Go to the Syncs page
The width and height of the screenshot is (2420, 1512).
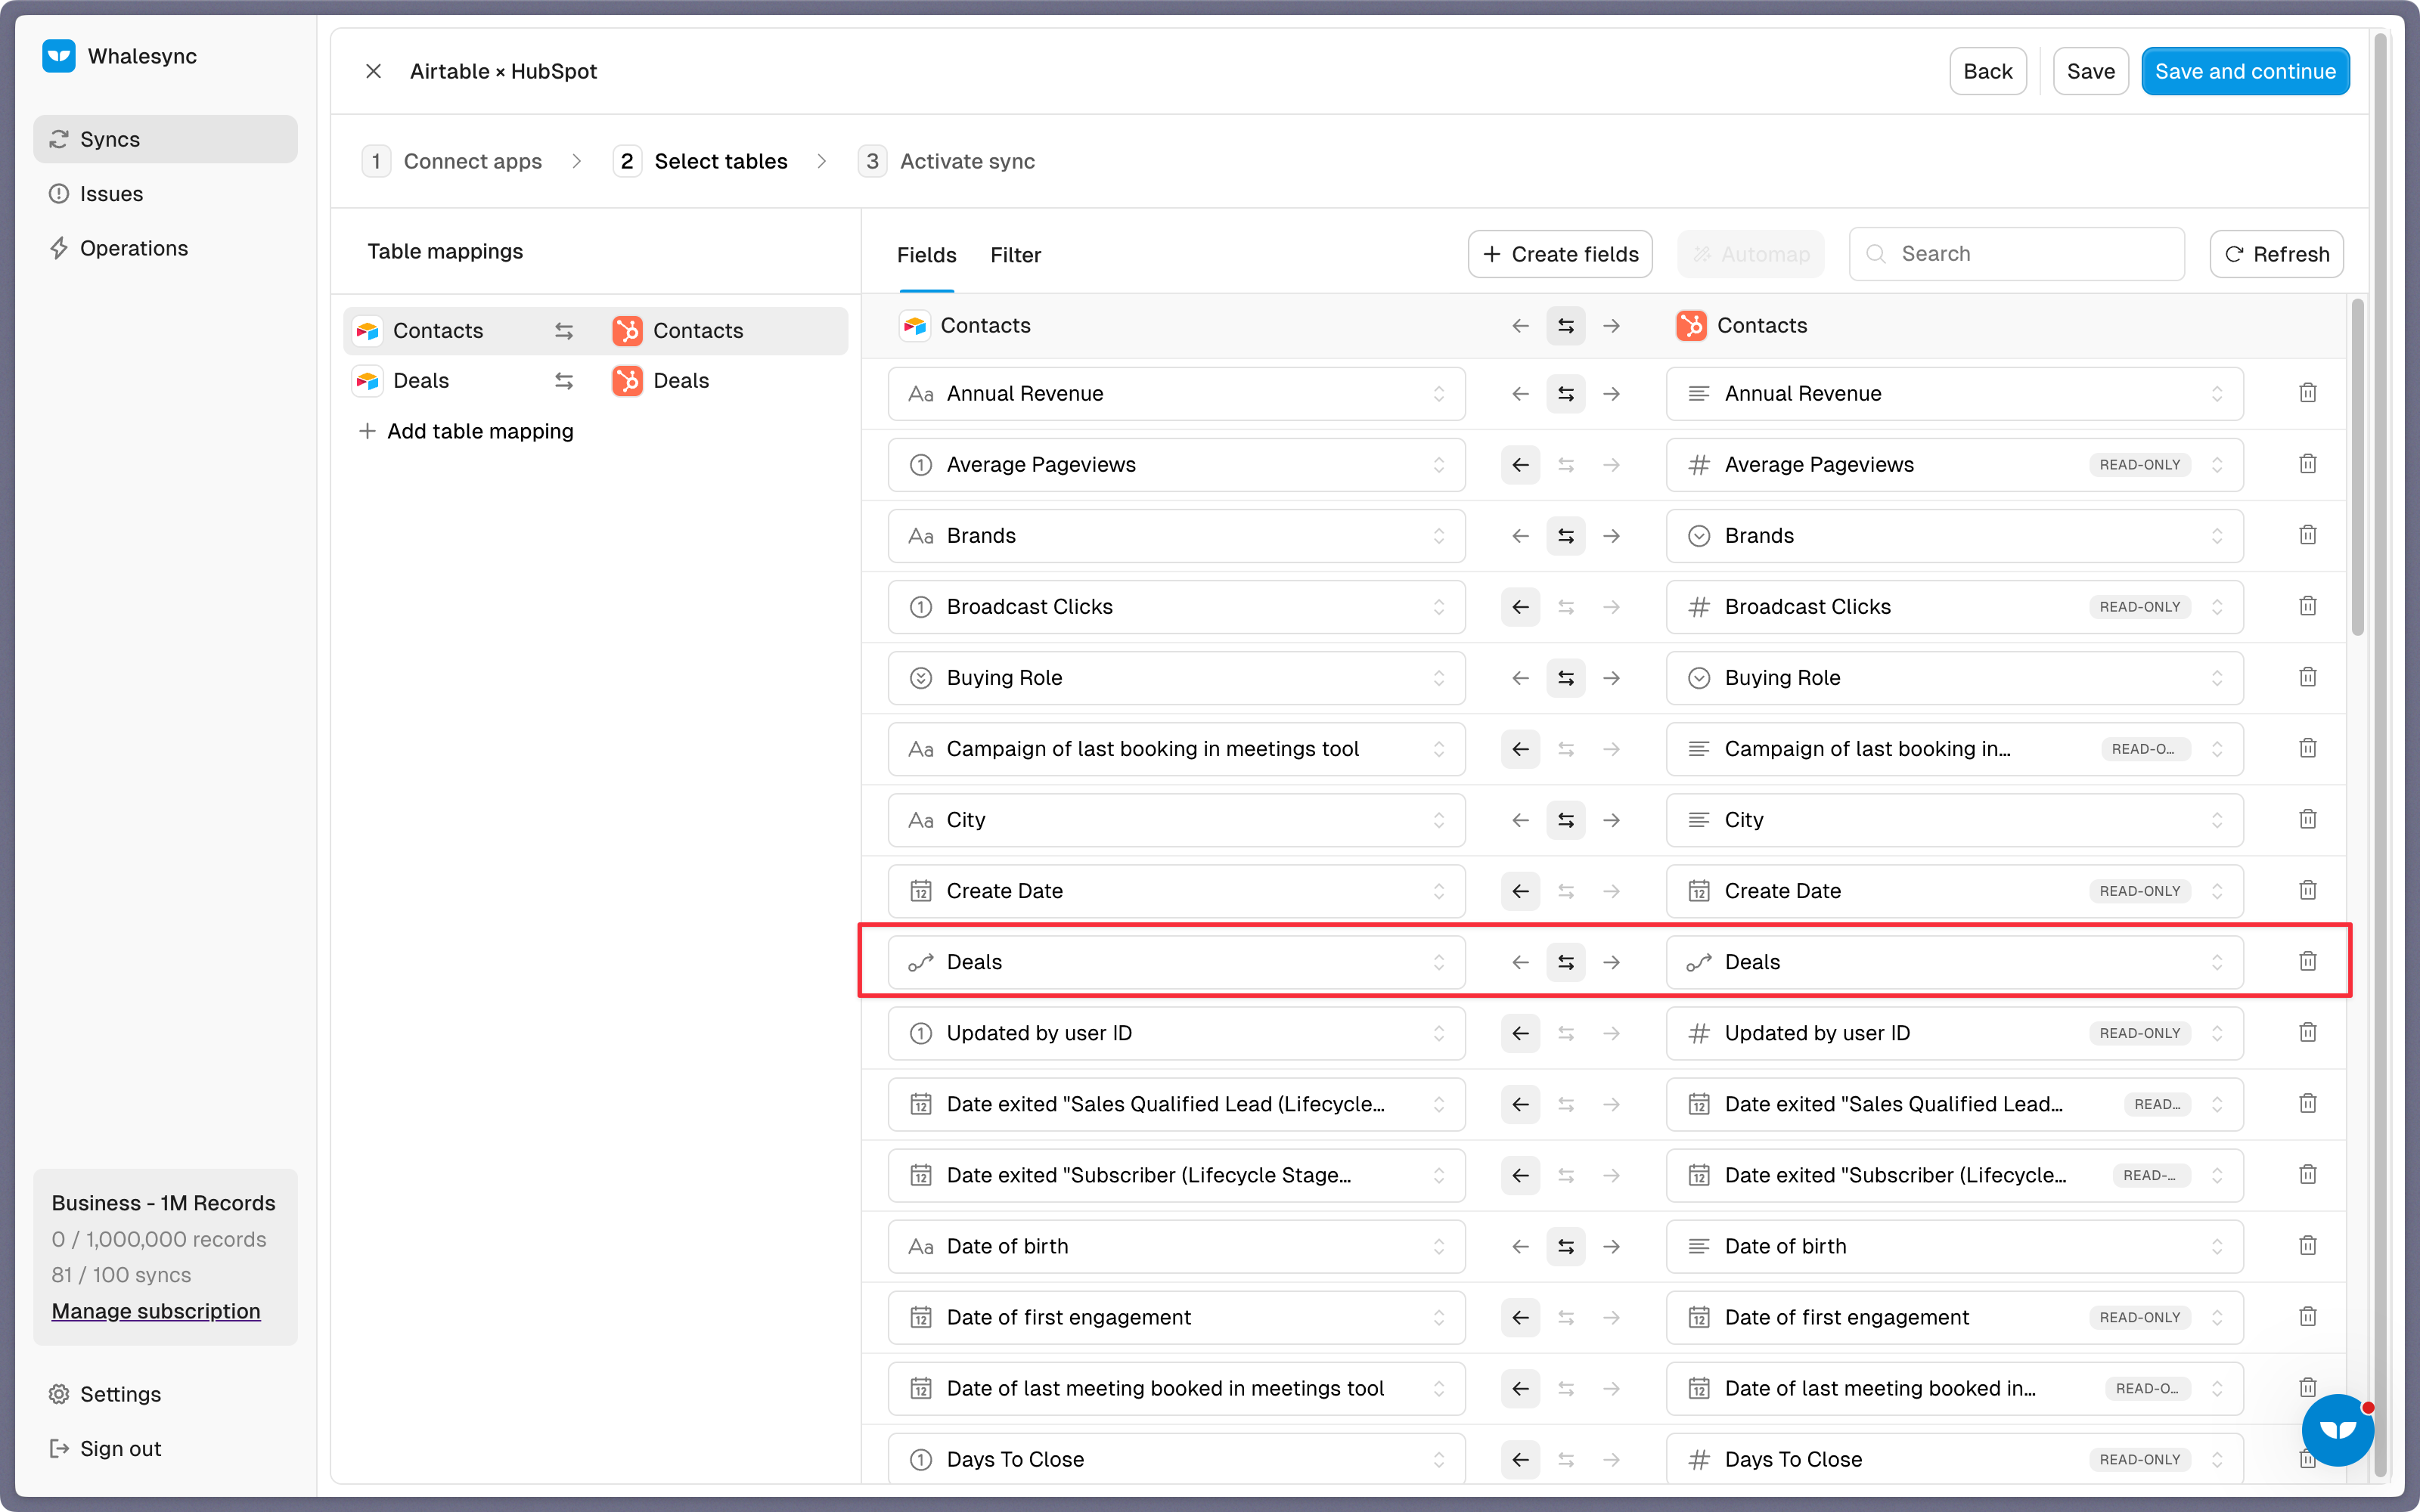[x=165, y=139]
